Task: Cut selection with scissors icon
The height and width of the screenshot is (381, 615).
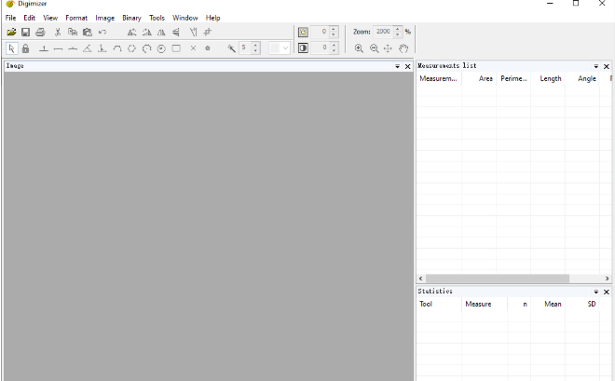Action: pyautogui.click(x=58, y=33)
